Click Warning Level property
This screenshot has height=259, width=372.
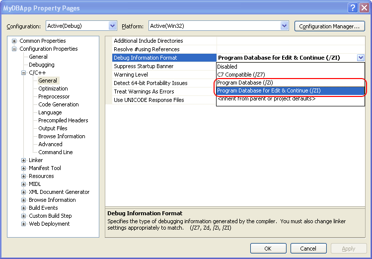point(131,75)
